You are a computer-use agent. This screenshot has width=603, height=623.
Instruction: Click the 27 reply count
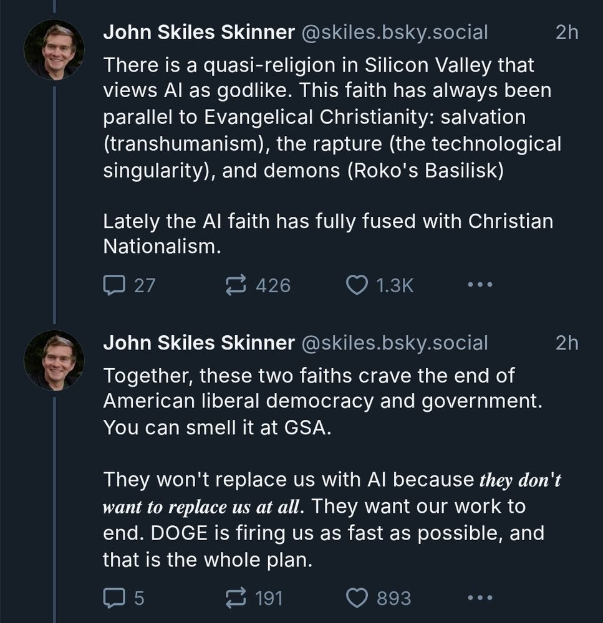click(145, 285)
